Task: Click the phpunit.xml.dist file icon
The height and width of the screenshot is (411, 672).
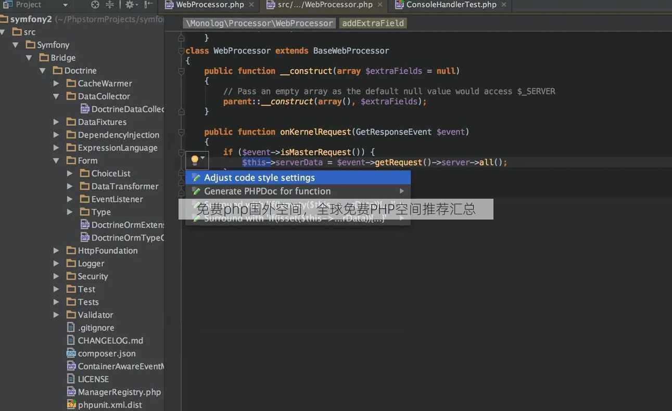Action: pyautogui.click(x=71, y=405)
